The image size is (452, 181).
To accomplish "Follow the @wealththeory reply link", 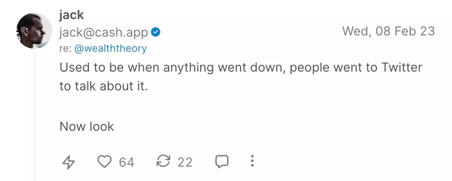I will (110, 49).
